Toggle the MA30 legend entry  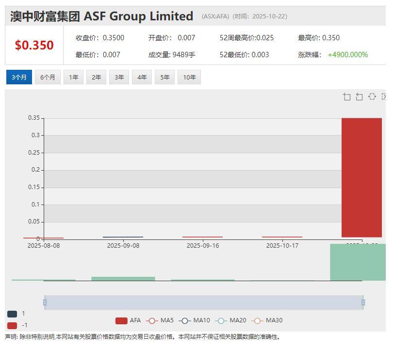pyautogui.click(x=266, y=320)
